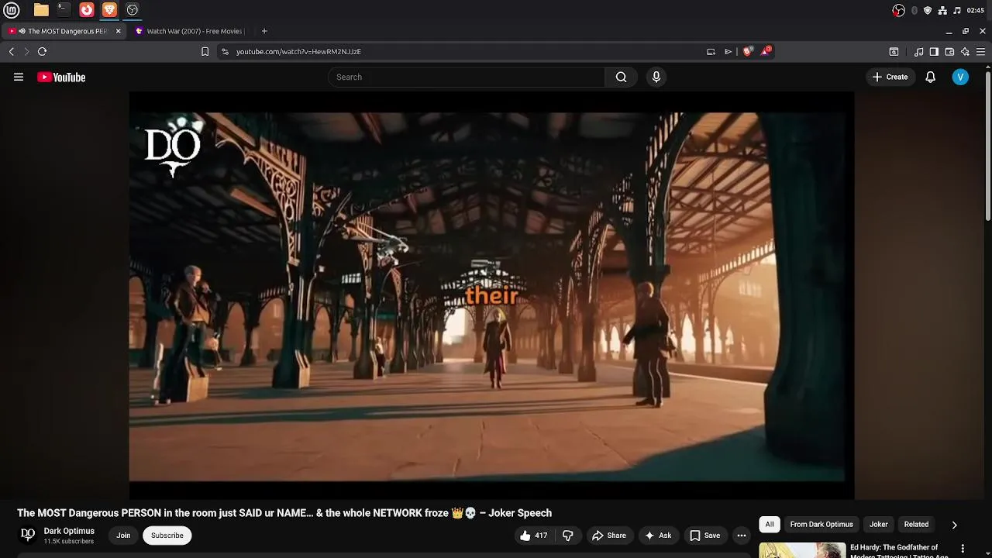
Task: Open Brave Rewards triangle icon
Action: coord(766,51)
